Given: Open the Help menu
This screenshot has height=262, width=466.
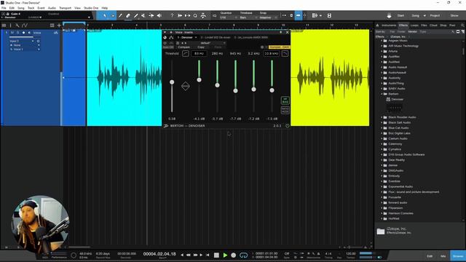Looking at the screenshot, I should click(x=105, y=8).
